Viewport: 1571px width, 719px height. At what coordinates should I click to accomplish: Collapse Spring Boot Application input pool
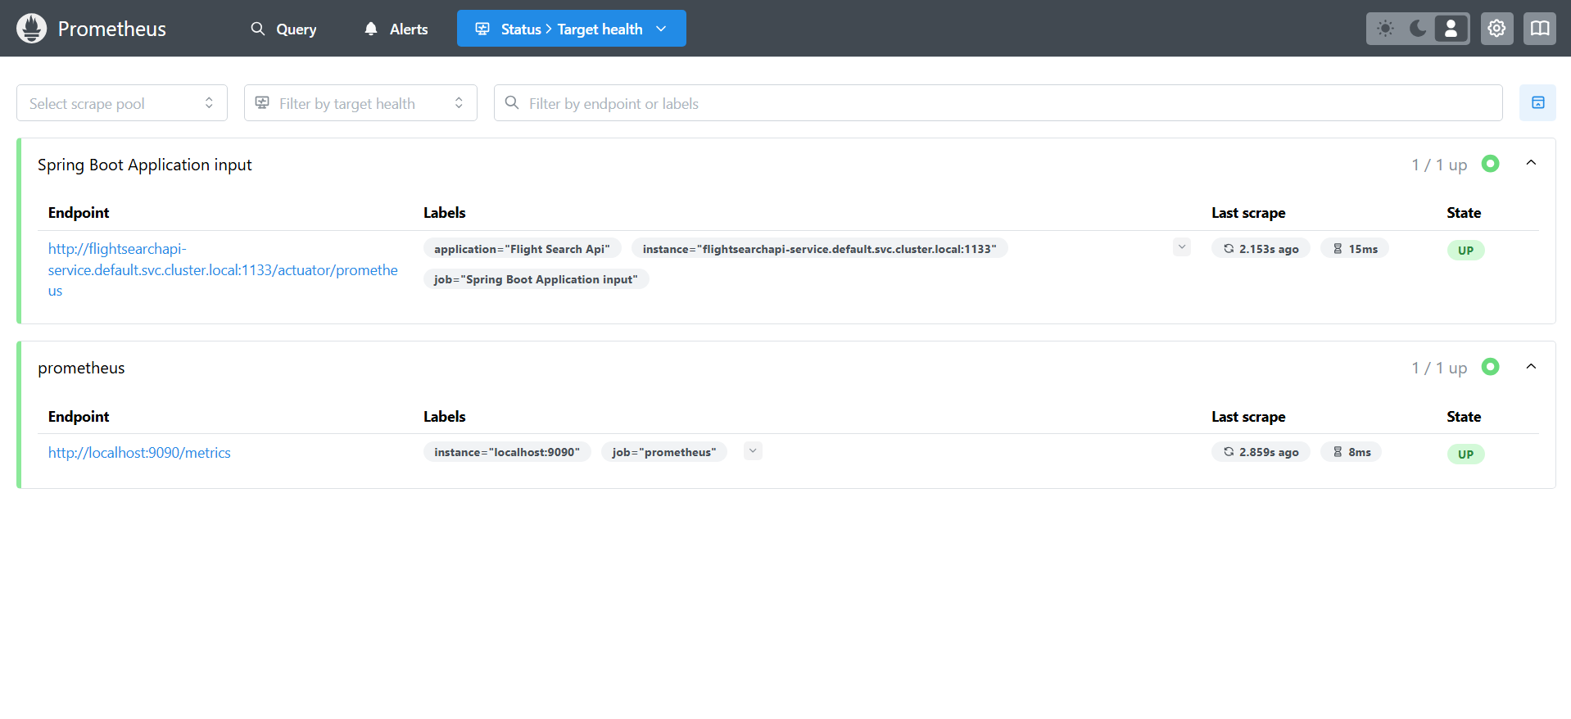tap(1531, 164)
